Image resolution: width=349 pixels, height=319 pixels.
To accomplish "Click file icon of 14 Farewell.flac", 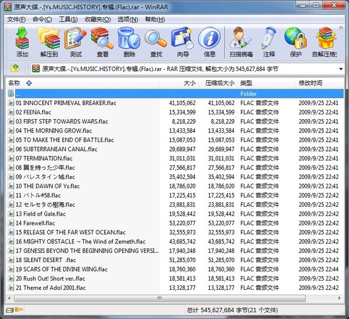I will tap(10, 223).
